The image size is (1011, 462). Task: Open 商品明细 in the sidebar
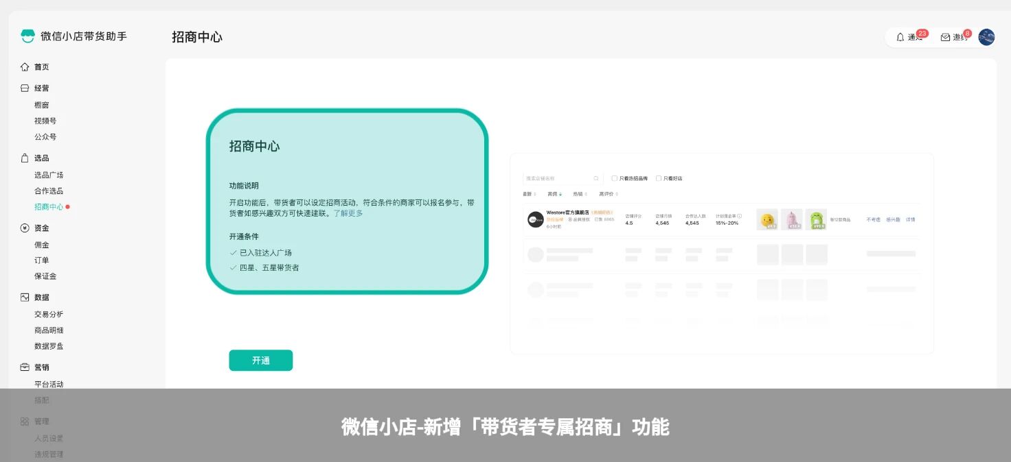click(49, 330)
